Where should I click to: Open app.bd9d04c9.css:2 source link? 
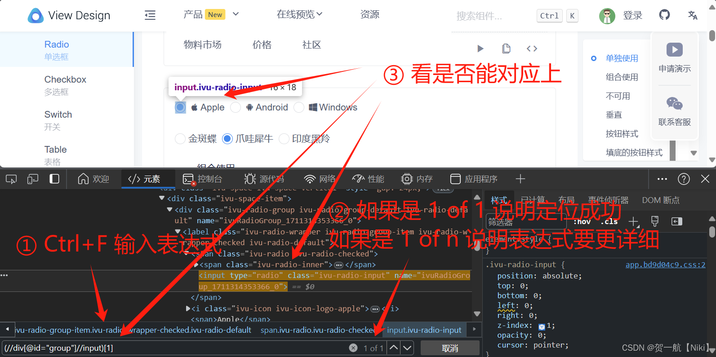[x=666, y=264]
